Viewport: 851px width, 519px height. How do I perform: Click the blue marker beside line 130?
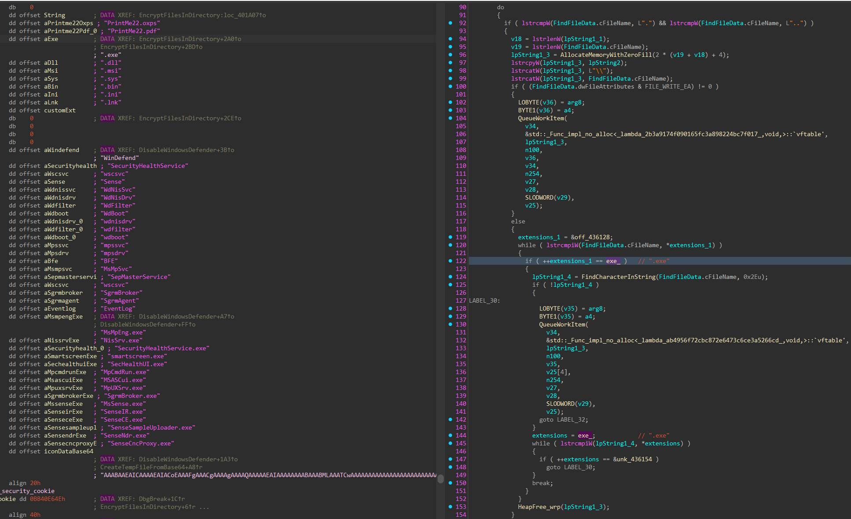(450, 324)
